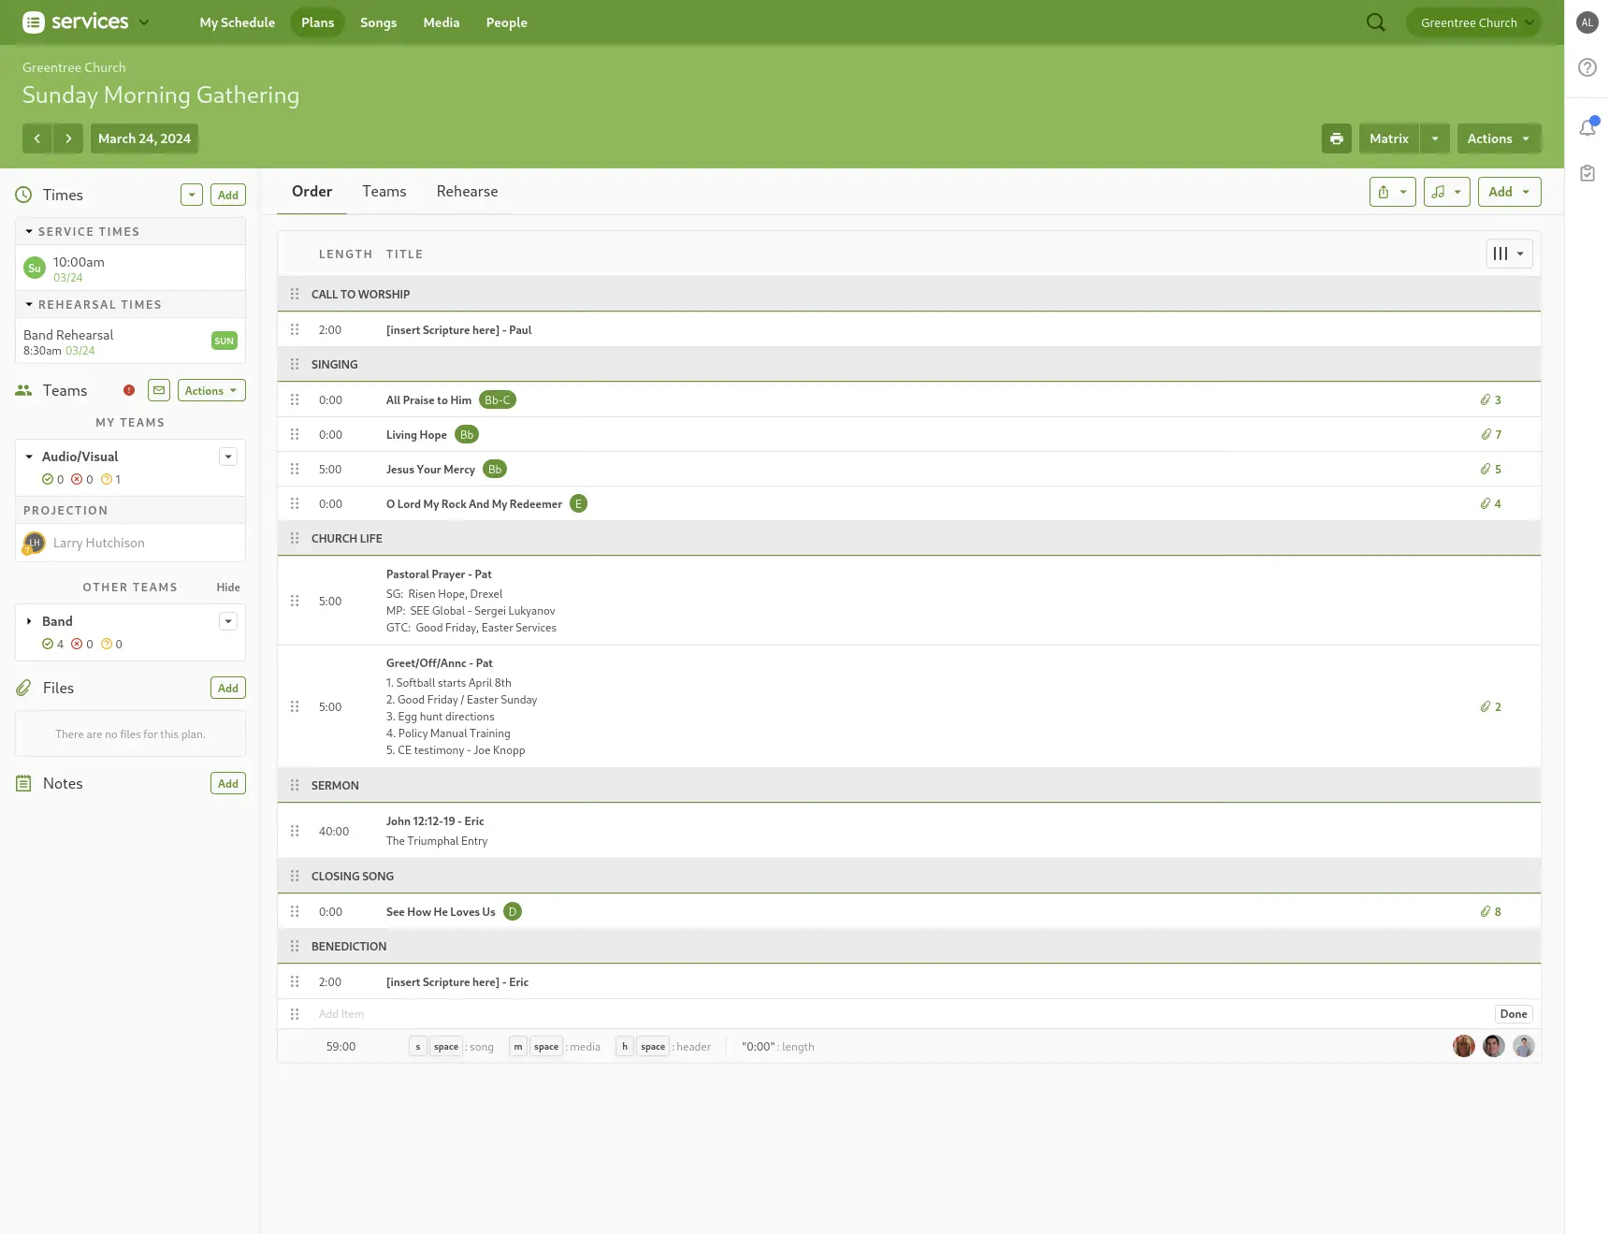Open the tasks clipboard icon in sidebar
The image size is (1609, 1234).
point(1587,173)
